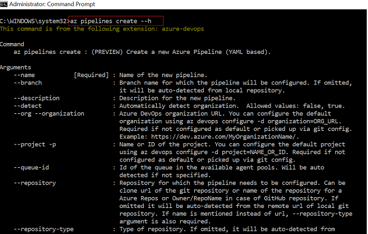
Task: Click the highlighted az pipelines create --h command
Action: 111,21
